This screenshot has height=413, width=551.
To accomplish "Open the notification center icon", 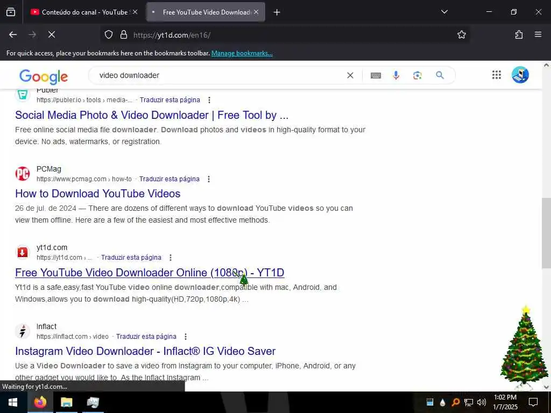I will pos(533,402).
